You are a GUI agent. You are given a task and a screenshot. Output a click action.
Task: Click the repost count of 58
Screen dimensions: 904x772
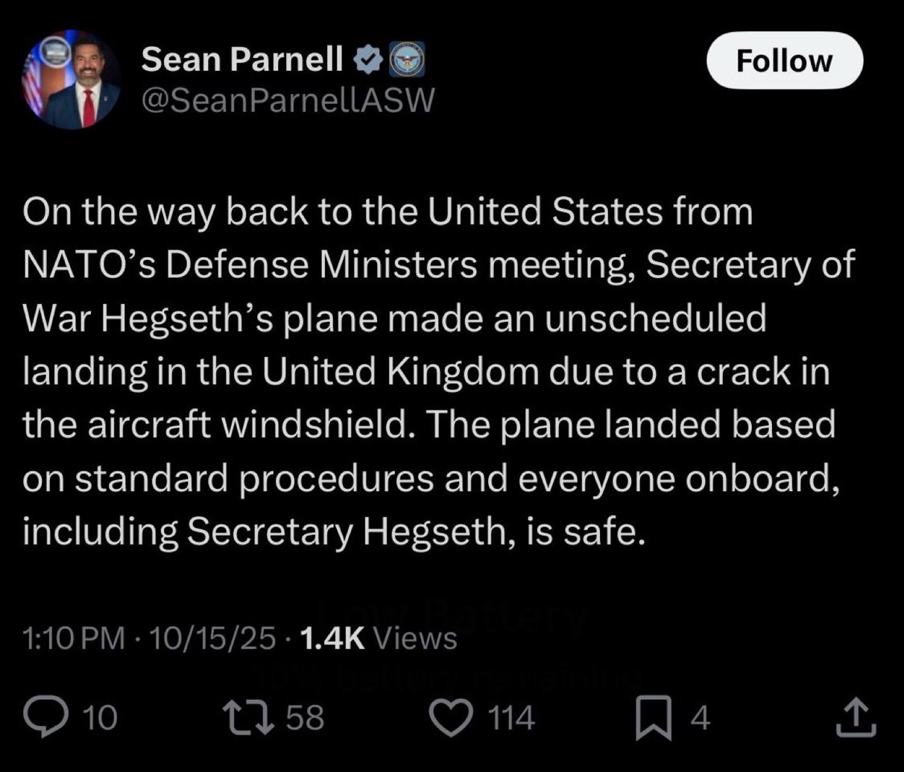pos(305,718)
